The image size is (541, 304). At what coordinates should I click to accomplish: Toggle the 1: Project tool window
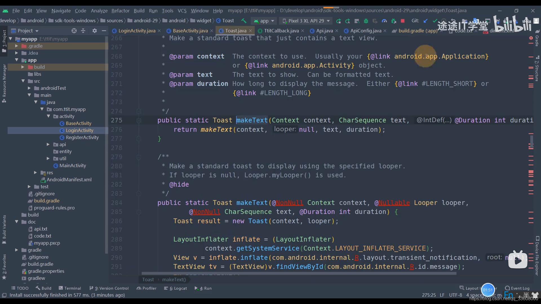[4, 41]
